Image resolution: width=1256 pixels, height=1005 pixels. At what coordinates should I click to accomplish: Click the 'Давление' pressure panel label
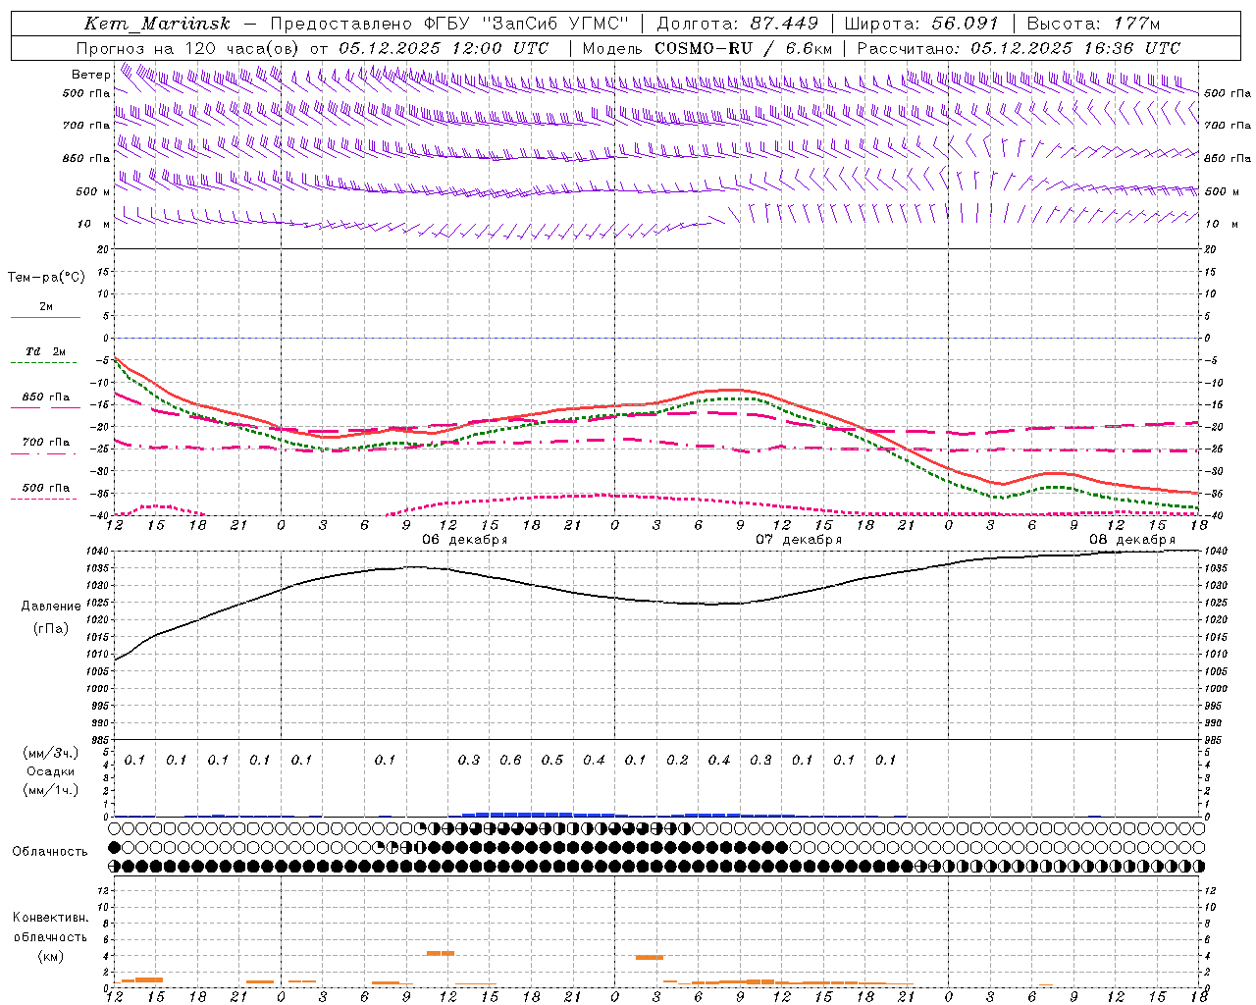pyautogui.click(x=51, y=607)
